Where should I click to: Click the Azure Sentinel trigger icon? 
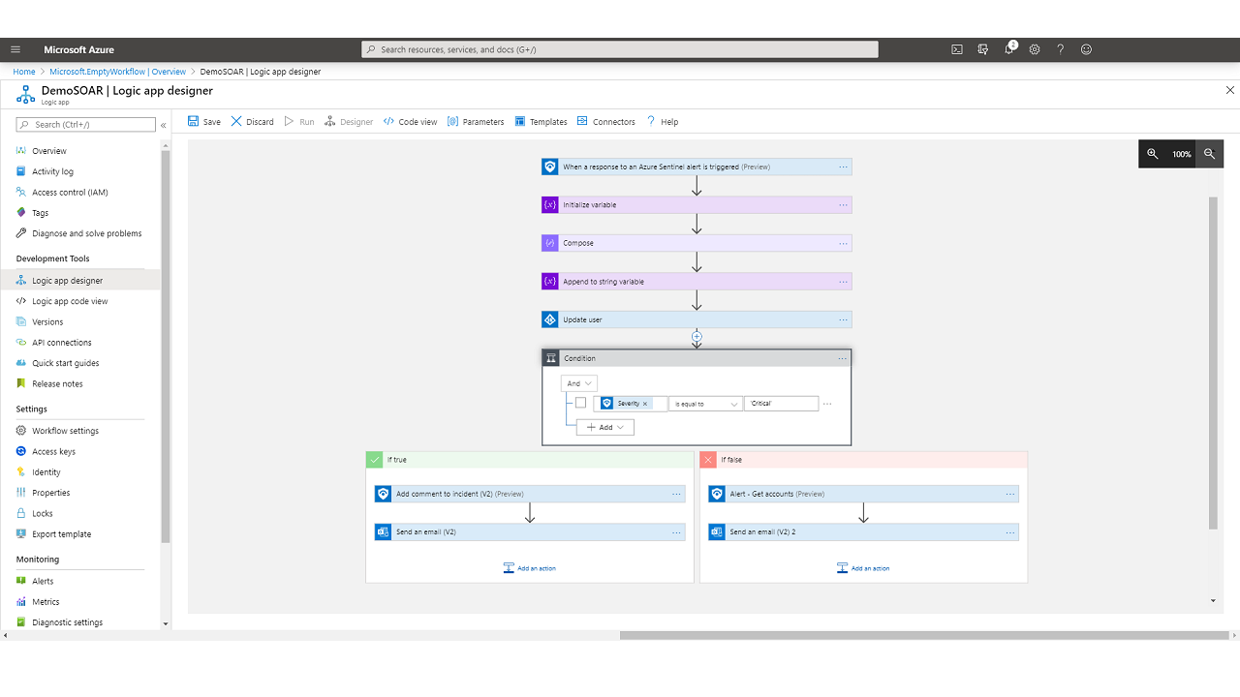pos(550,167)
